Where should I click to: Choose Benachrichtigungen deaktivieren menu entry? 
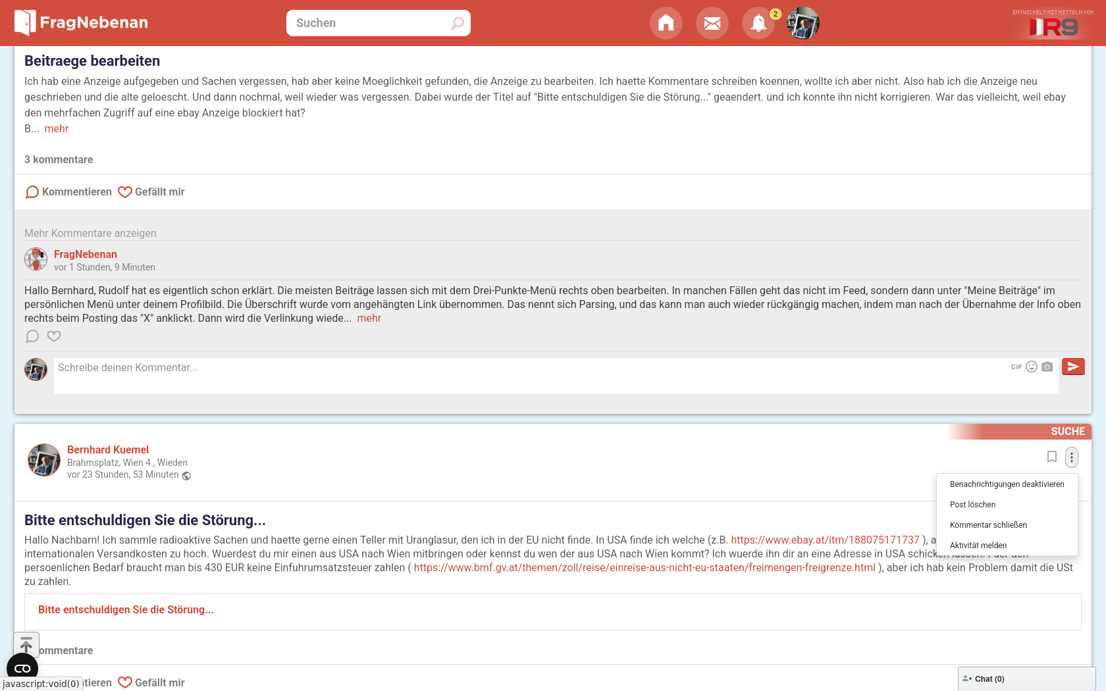click(x=1007, y=484)
